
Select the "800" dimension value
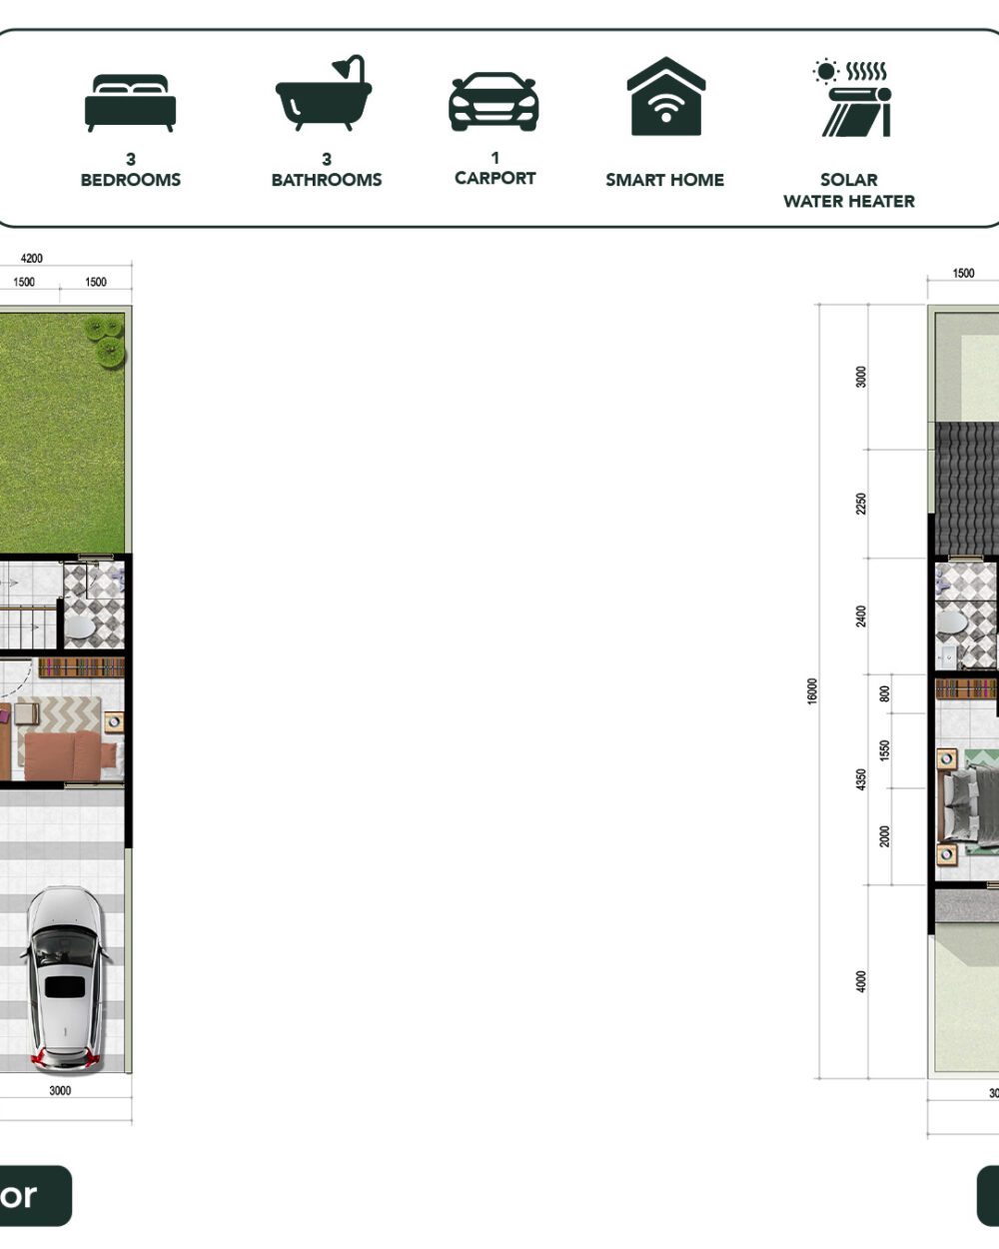coord(885,692)
